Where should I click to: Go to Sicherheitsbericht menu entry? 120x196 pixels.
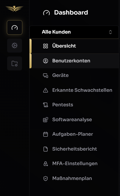click(75, 149)
